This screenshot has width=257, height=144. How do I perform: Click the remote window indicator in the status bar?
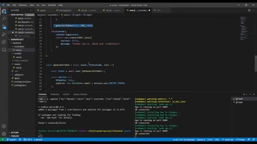pyautogui.click(x=3, y=140)
